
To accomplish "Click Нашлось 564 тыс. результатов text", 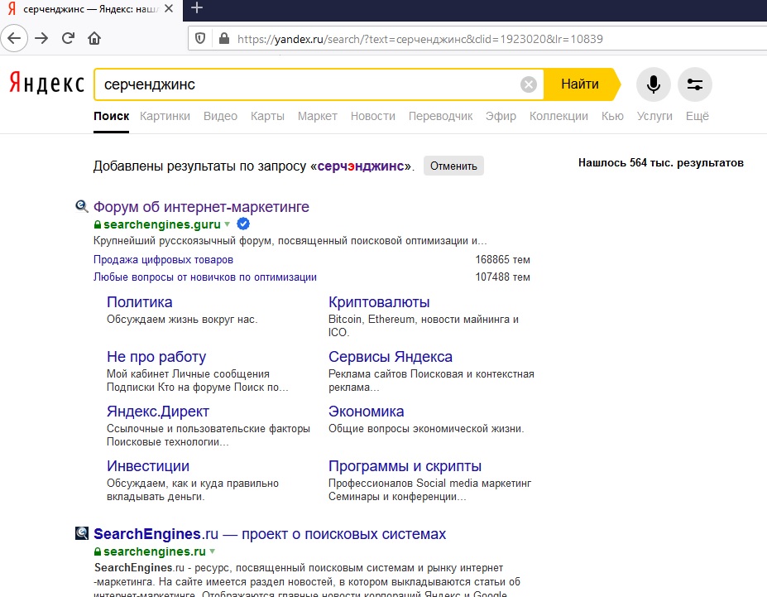I will click(x=661, y=162).
